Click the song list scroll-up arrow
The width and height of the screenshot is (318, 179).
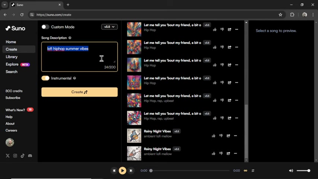click(246, 22)
